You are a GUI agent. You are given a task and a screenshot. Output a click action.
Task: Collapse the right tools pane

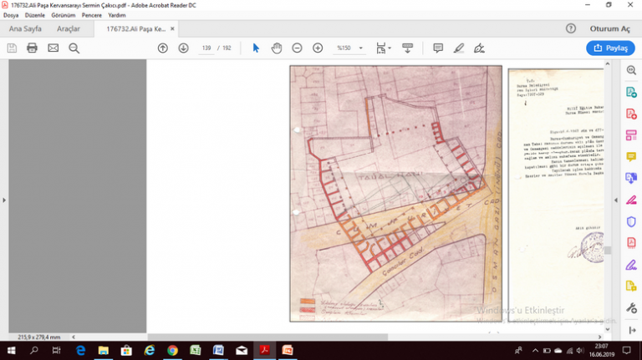616,200
